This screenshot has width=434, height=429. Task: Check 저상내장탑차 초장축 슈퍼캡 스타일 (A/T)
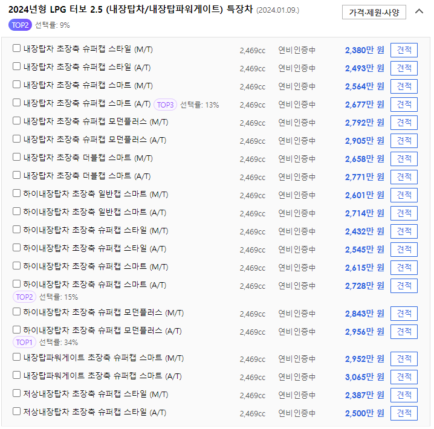click(16, 411)
